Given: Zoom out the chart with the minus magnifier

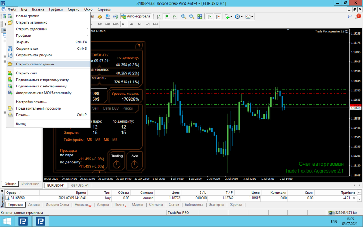Looking at the screenshot, I should coord(192,17).
